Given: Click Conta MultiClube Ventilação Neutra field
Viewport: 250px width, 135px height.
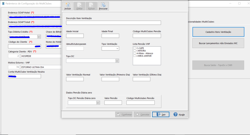Looking at the screenshot, I should [x=25, y=76].
